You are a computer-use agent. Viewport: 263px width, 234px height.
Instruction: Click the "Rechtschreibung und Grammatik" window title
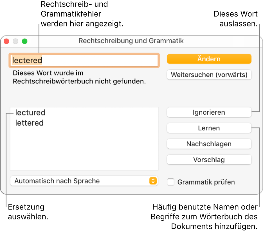pyautogui.click(x=131, y=41)
